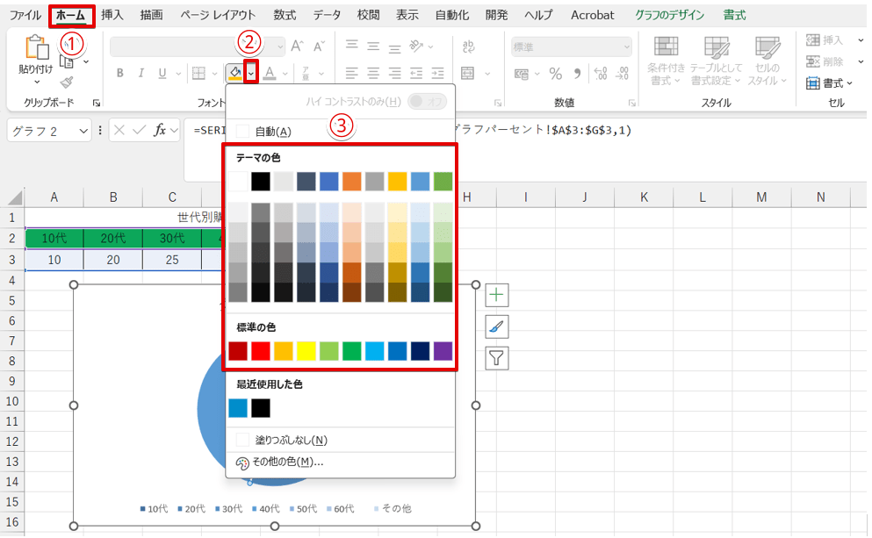Open the 挿入 (Insert) ribbon tab
This screenshot has height=538, width=872.
click(x=112, y=15)
